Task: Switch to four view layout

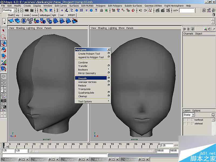Action: tap(4, 83)
